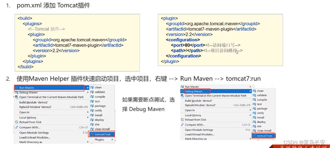The image size is (330, 148).
Task: Expand 'Mark Directory as' arrow, Debug Maven highlighted menu
Action: click(x=250, y=139)
